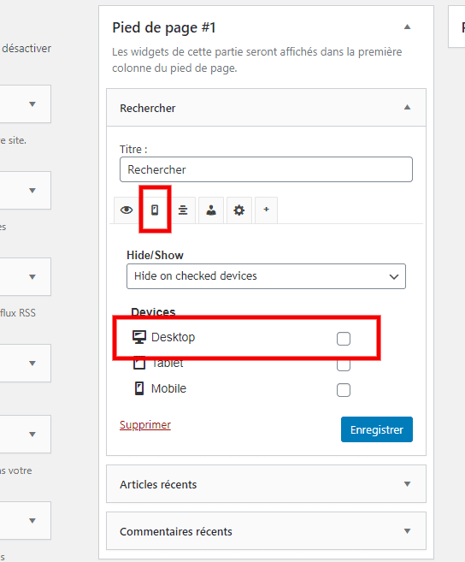Image resolution: width=465 pixels, height=562 pixels.
Task: Expand the widget below désactiver text
Action: coord(32,104)
